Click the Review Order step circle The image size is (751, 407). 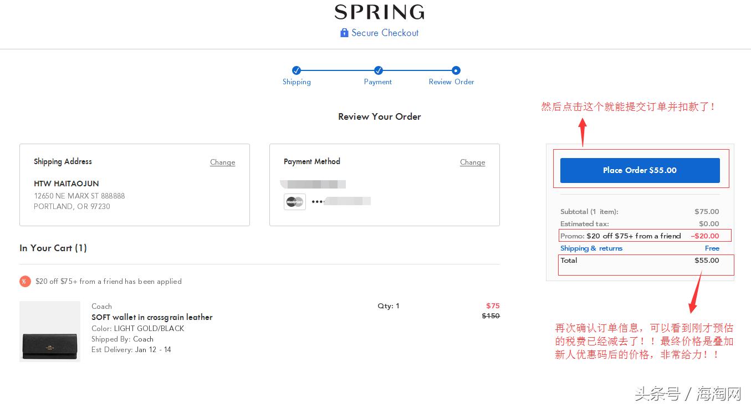(456, 70)
